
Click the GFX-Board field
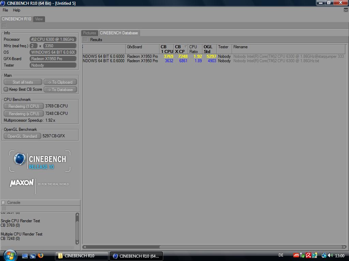53,58
